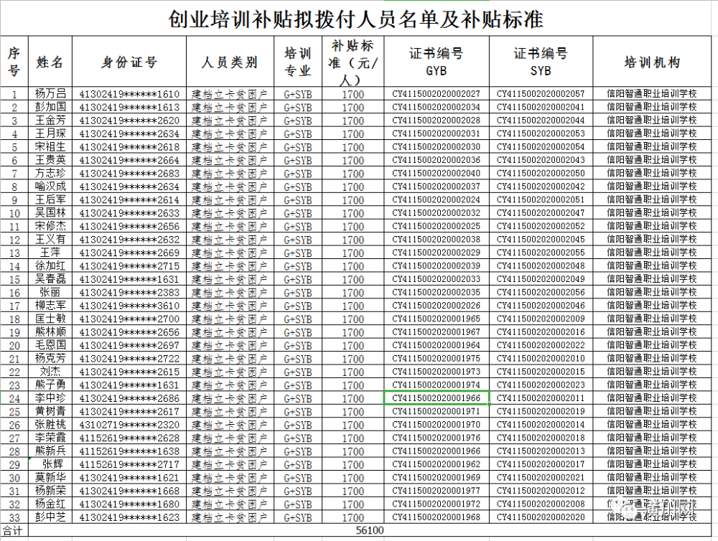The image size is (718, 541).
Task: Select the name cell 宋祖生
Action: point(50,147)
